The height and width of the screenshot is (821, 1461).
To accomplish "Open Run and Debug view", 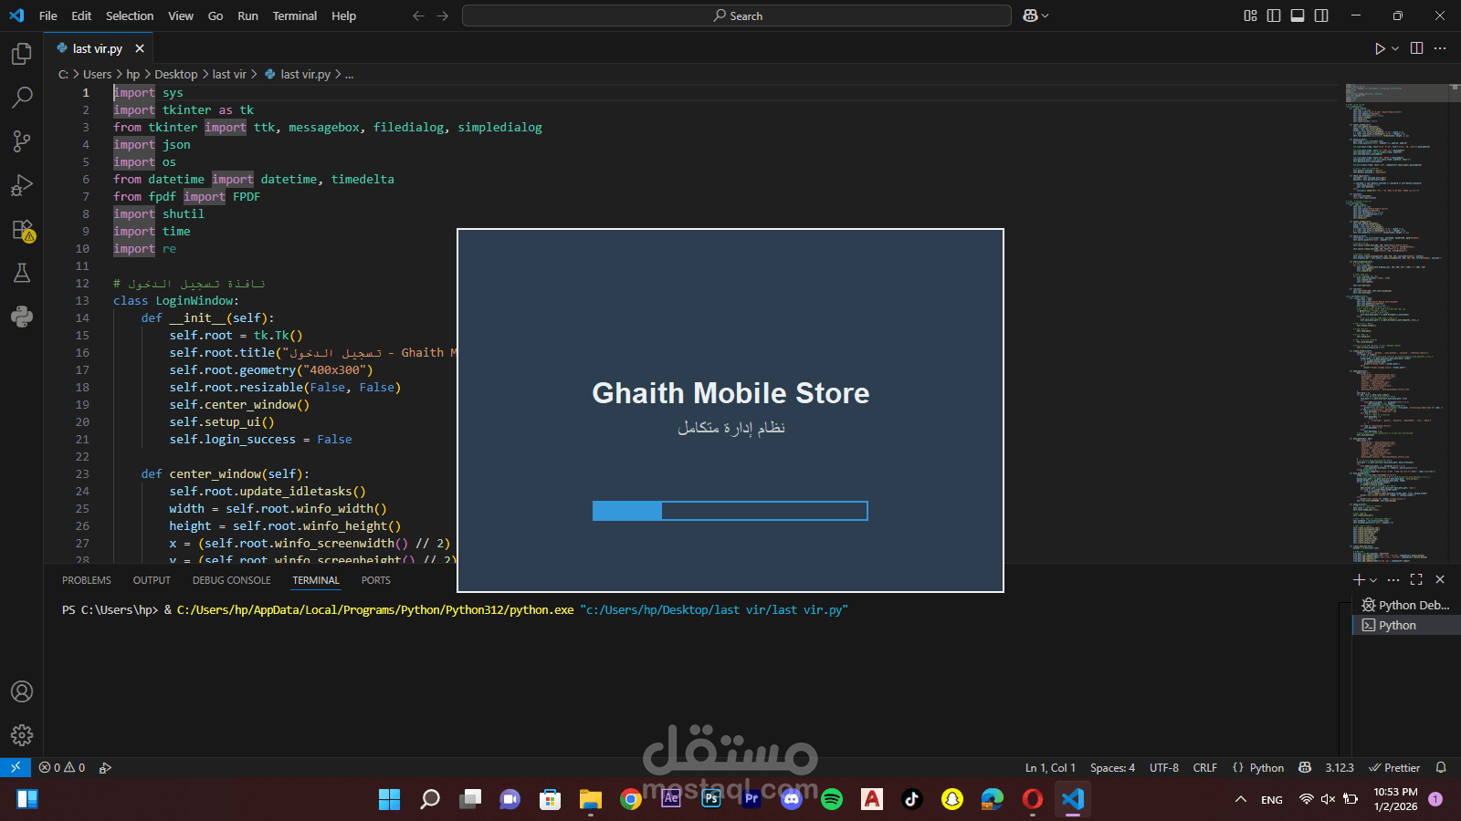I will click(22, 185).
